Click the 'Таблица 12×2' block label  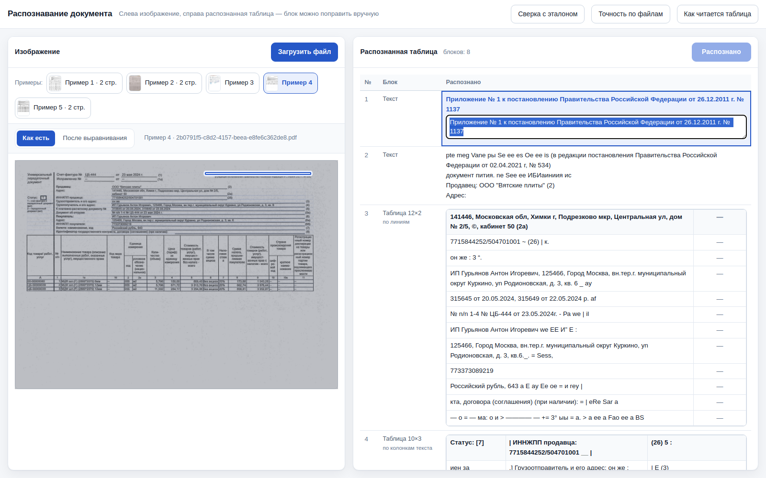tap(402, 213)
